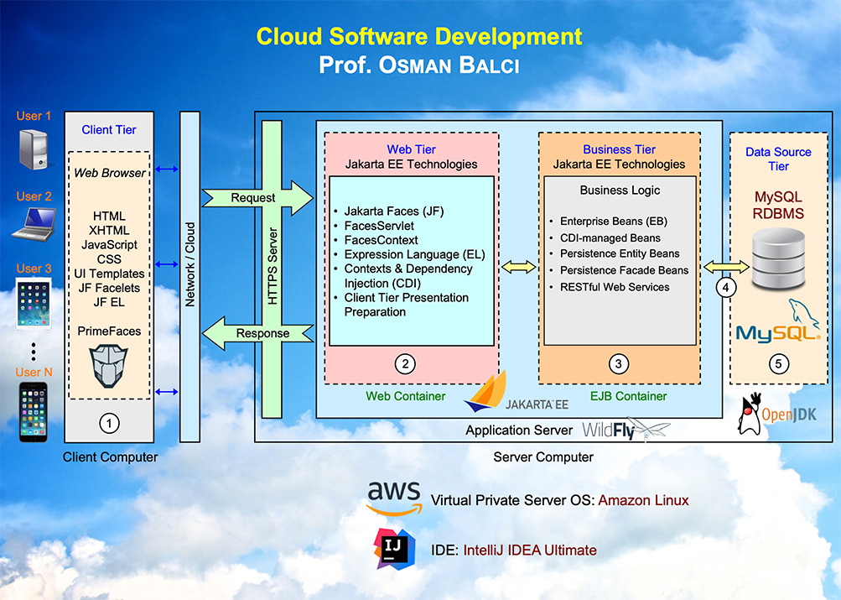Click the User N smartphone icon
841x600 pixels.
coord(34,412)
